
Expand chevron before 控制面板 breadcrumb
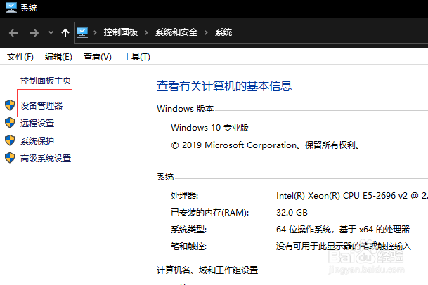(95, 33)
